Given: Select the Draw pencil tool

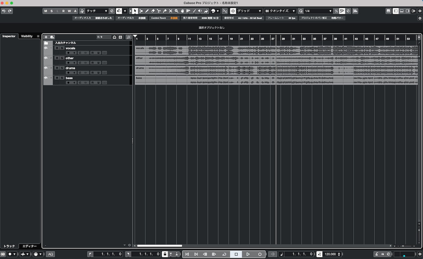Looking at the screenshot, I should [x=147, y=11].
